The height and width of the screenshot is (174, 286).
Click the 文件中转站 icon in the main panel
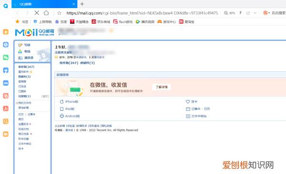pyautogui.click(x=188, y=116)
